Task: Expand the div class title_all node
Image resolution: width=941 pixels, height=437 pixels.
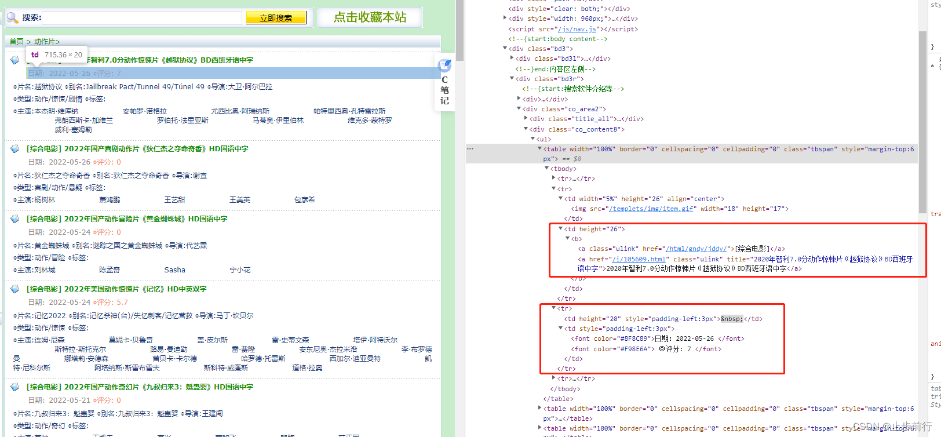Action: (526, 119)
